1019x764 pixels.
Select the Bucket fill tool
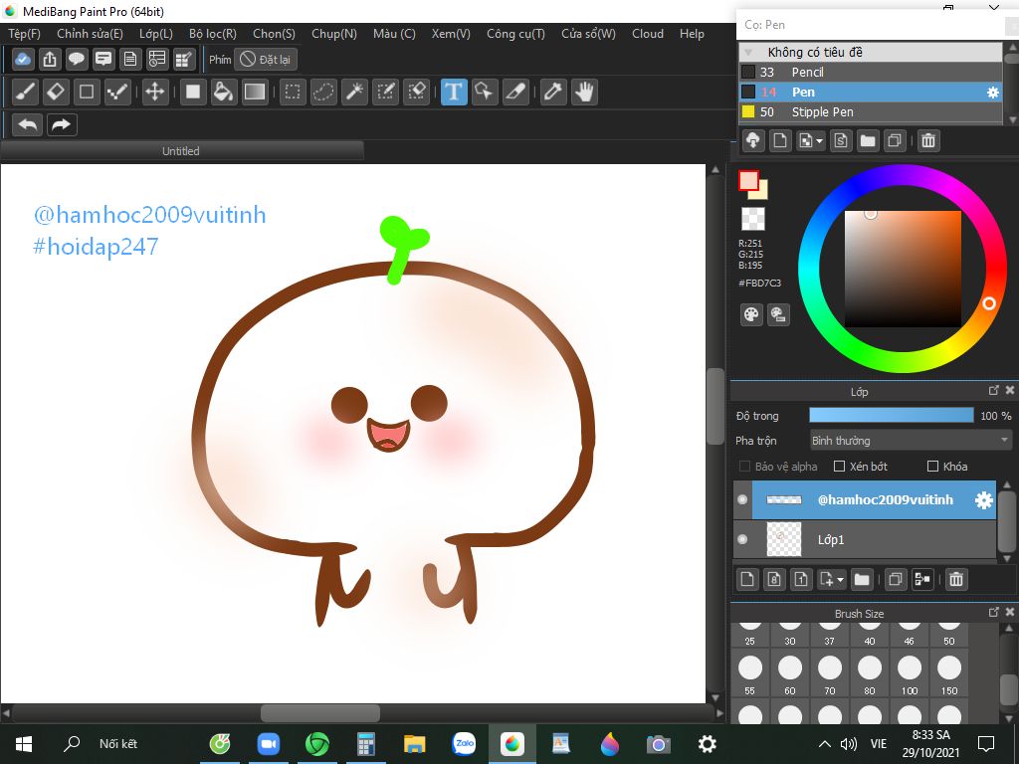coord(223,92)
